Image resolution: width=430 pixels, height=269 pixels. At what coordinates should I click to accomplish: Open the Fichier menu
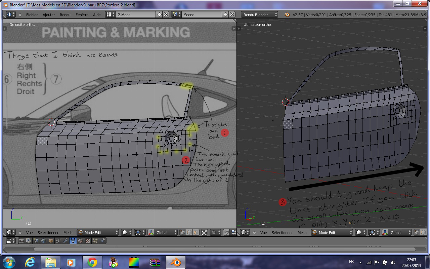click(x=32, y=15)
